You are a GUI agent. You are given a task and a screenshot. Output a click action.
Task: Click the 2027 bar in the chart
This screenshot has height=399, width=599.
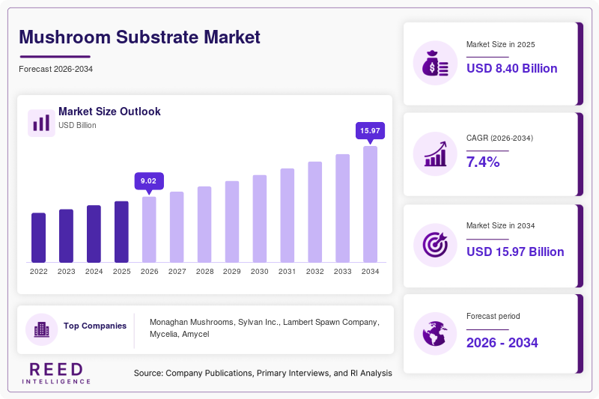177,227
